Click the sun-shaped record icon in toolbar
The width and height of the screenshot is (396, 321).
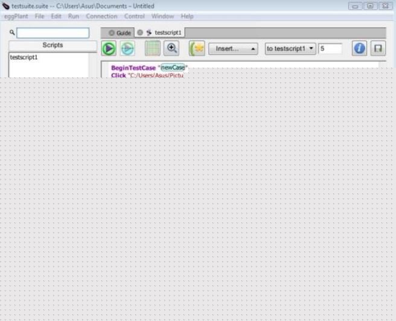click(197, 48)
